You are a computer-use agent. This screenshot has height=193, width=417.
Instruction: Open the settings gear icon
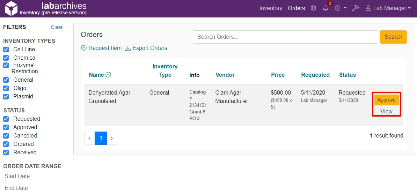[313, 8]
